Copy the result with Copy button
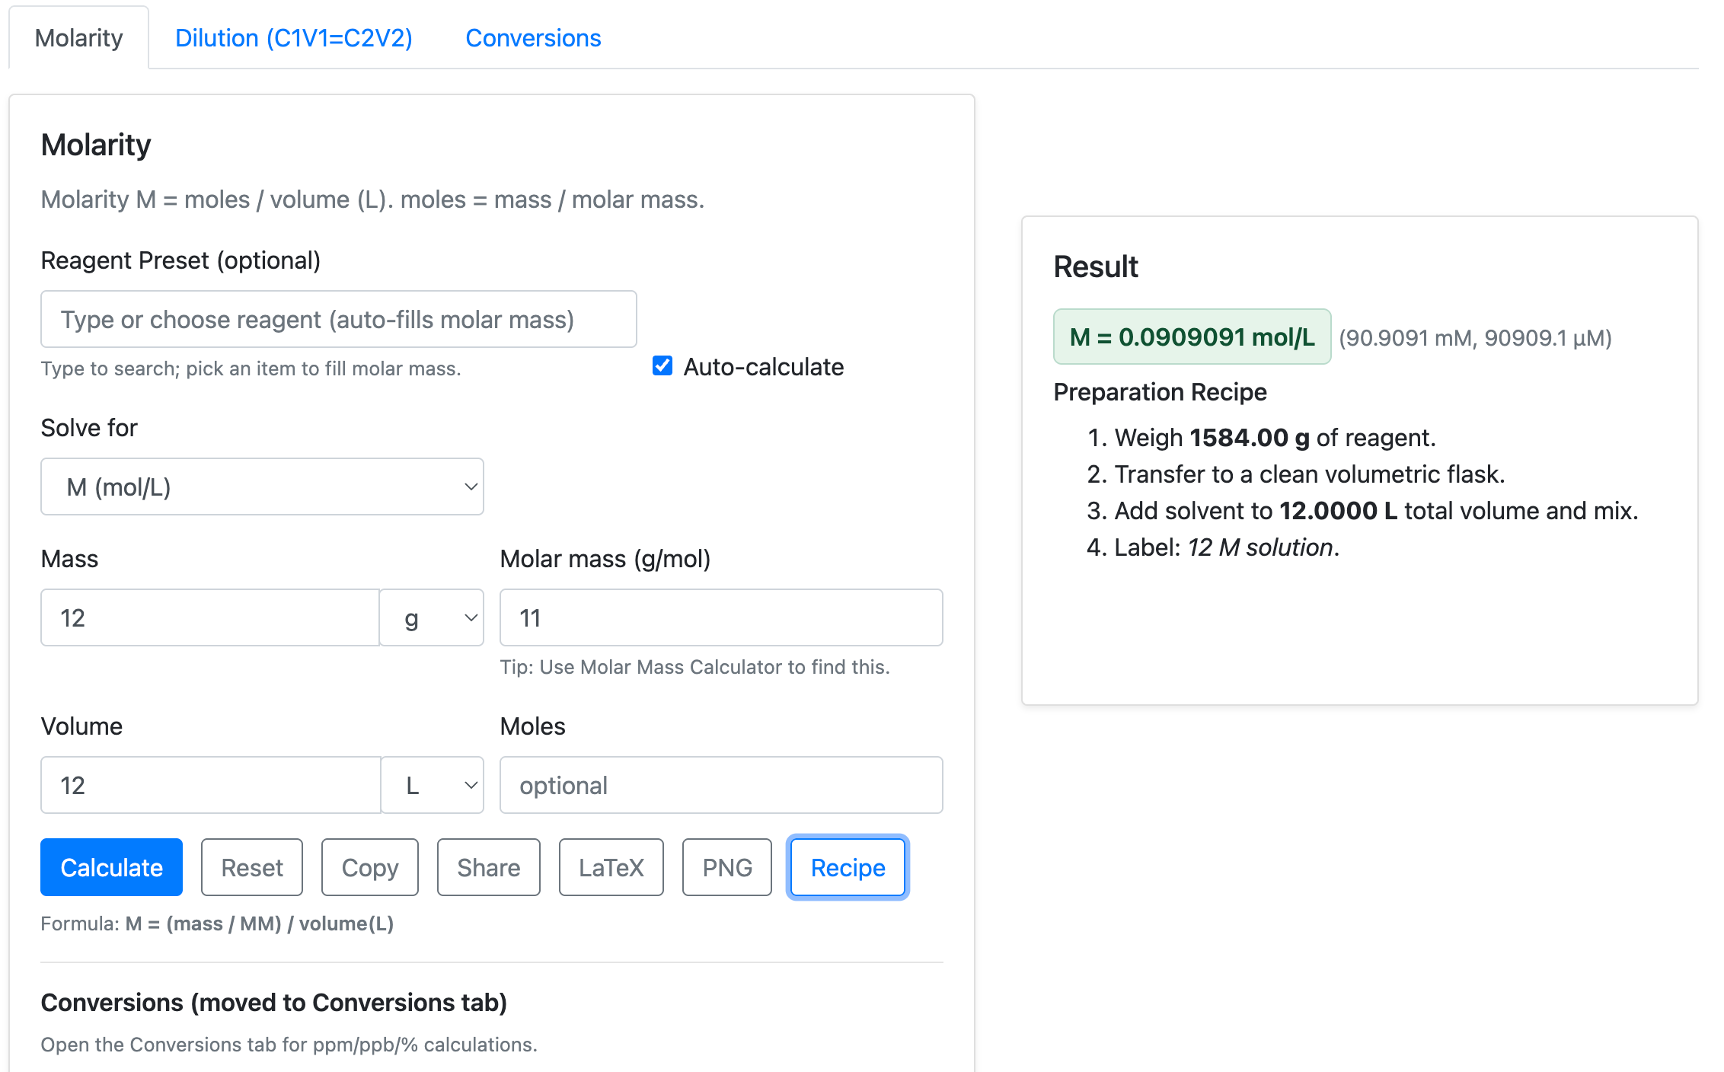Viewport: 1724px width, 1072px height. point(370,867)
